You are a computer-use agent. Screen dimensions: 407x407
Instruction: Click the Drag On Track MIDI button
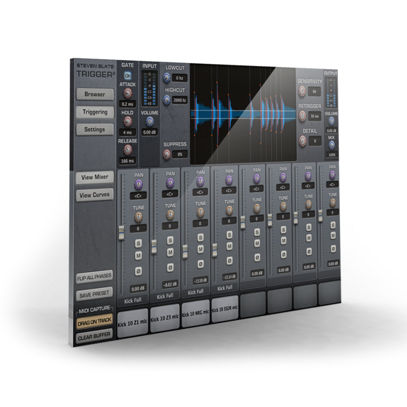tap(94, 322)
